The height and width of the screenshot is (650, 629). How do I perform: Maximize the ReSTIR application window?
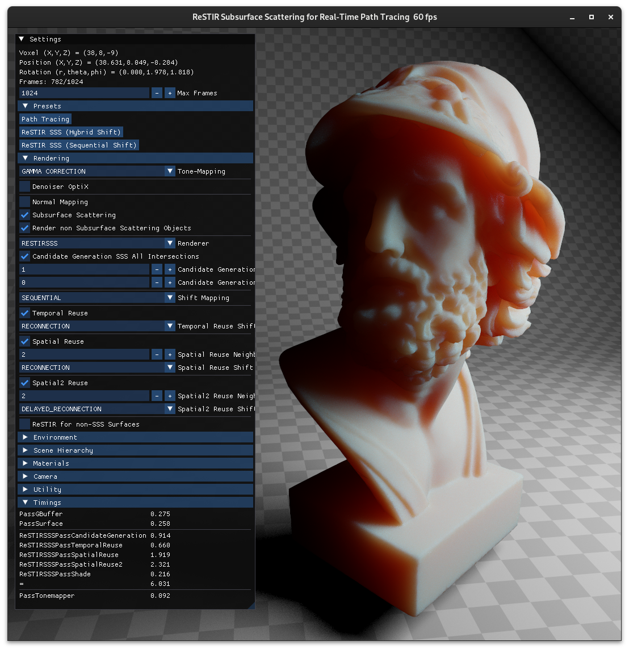point(591,18)
